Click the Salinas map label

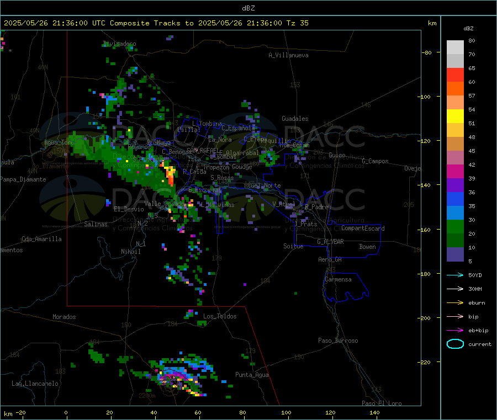(96, 224)
